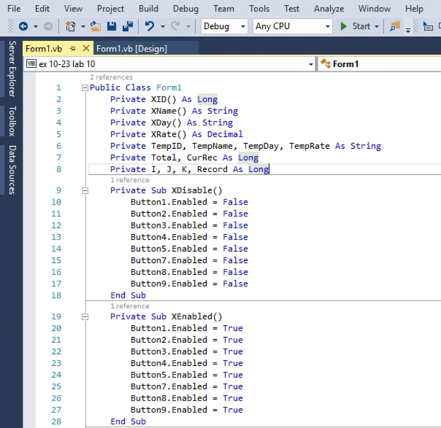
Task: Open the Debug menu
Action: point(185,8)
